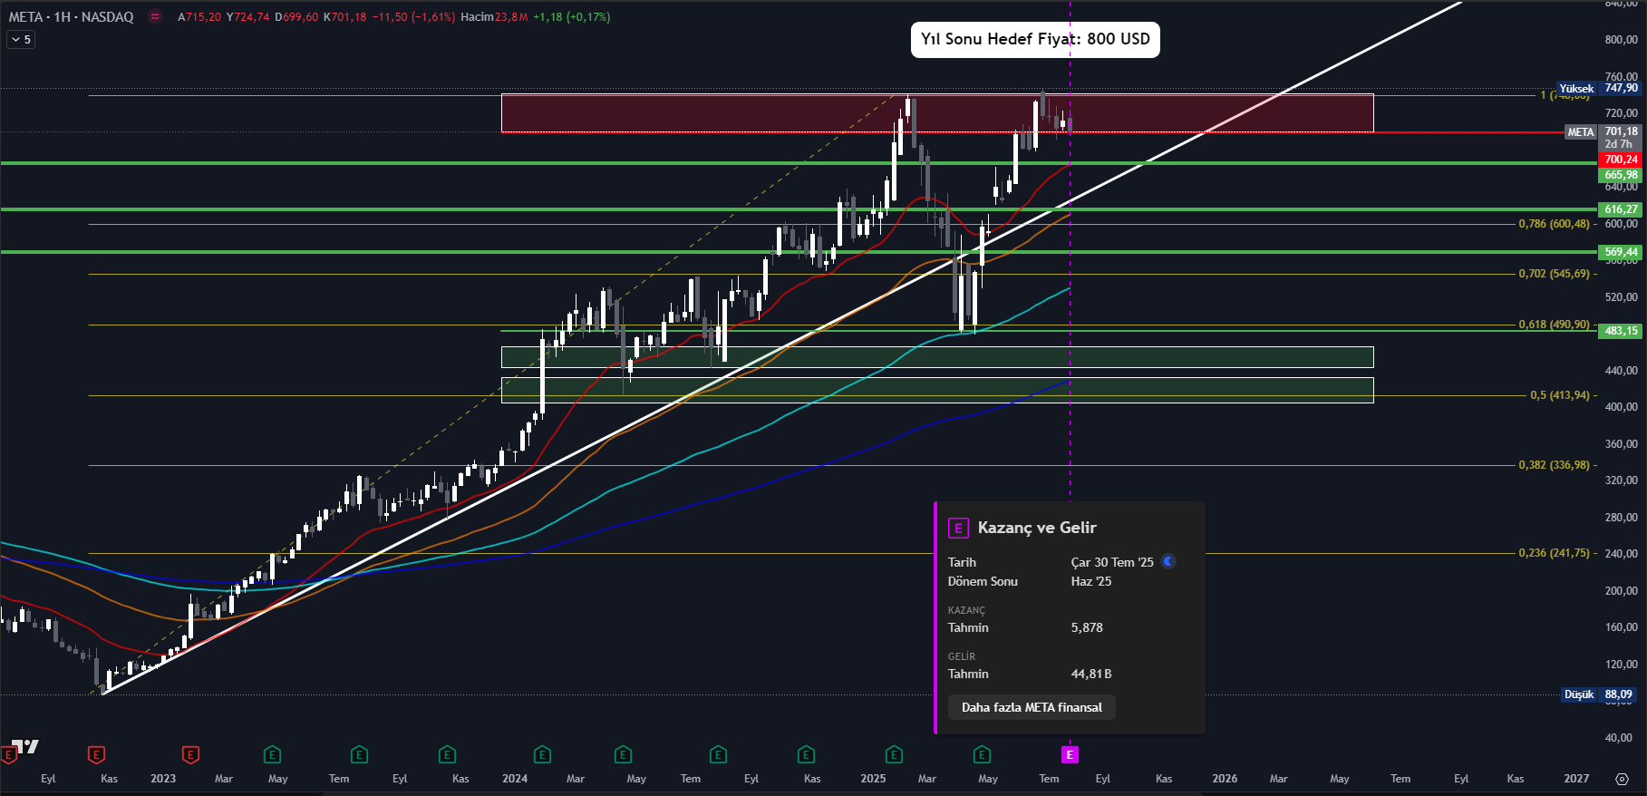Click green earnings marker right of 2024 label

click(x=542, y=754)
